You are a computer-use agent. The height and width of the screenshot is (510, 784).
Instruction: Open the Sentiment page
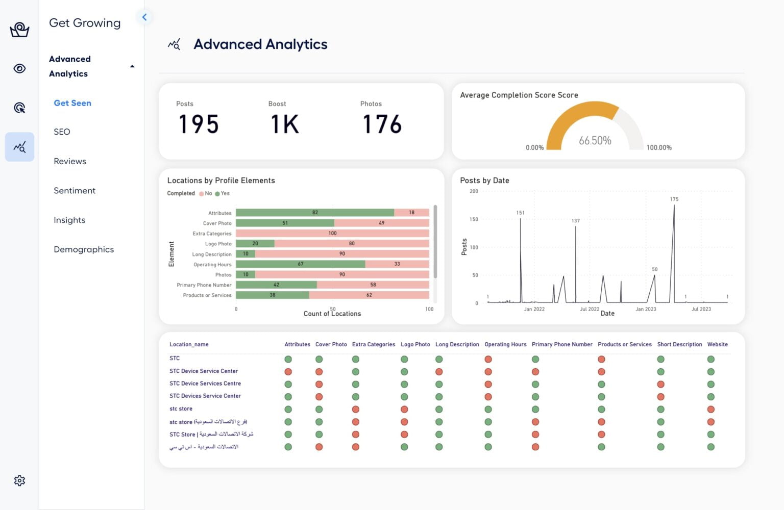(75, 191)
